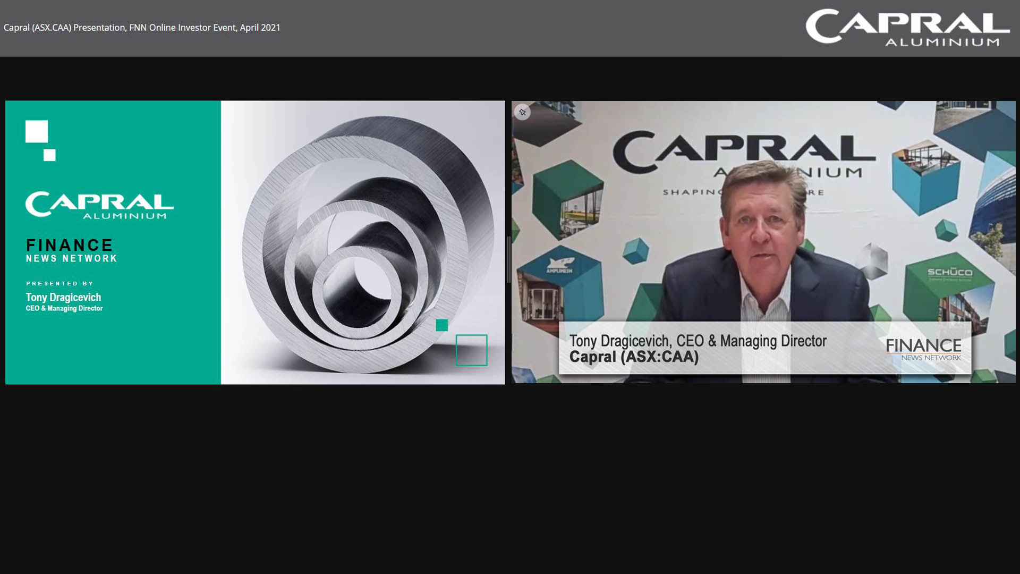Viewport: 1020px width, 574px height.
Task: Click the Capral (ASX:CAA) text in banner
Action: click(x=634, y=357)
